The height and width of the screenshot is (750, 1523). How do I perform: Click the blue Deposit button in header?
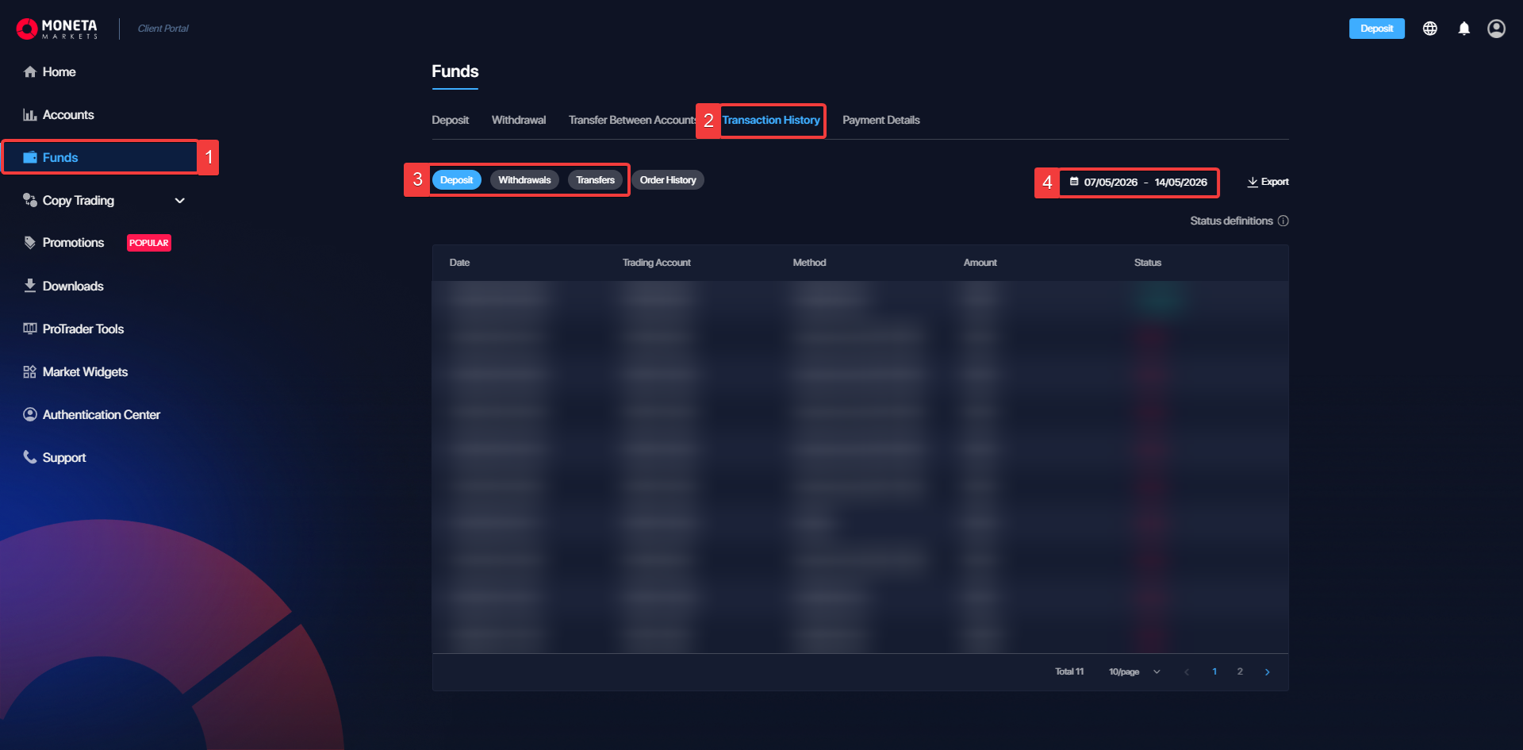[x=1377, y=29]
